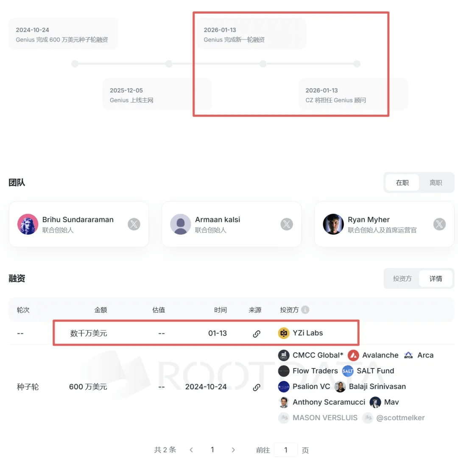The image size is (458, 463).
Task: Select page number 1 in pagination
Action: (x=212, y=450)
